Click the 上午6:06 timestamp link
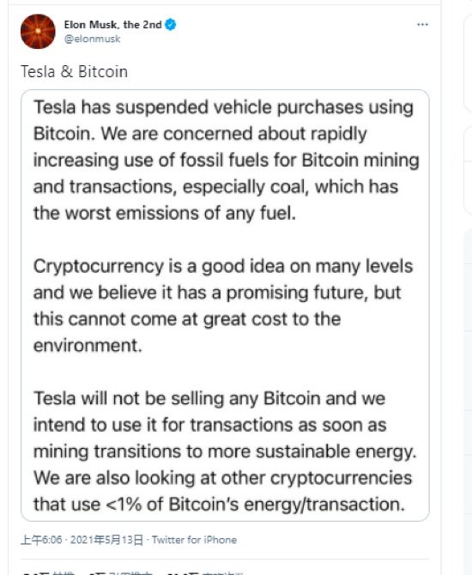 41,540
